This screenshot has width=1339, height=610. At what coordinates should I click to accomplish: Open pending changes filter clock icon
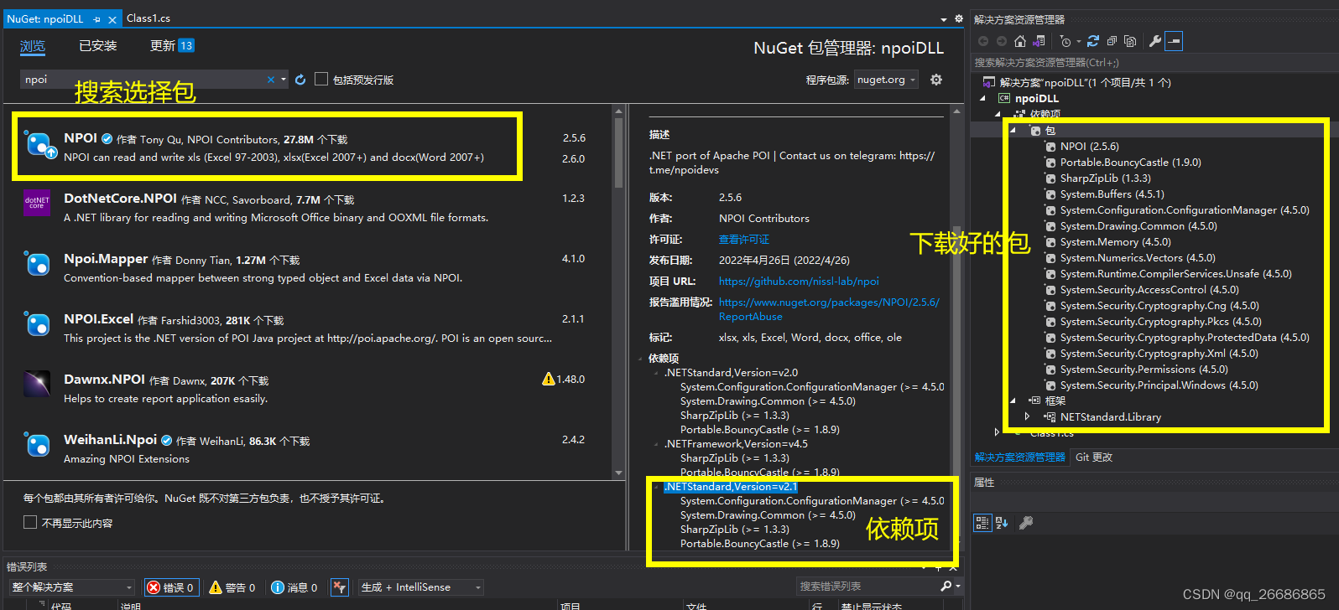point(1065,41)
